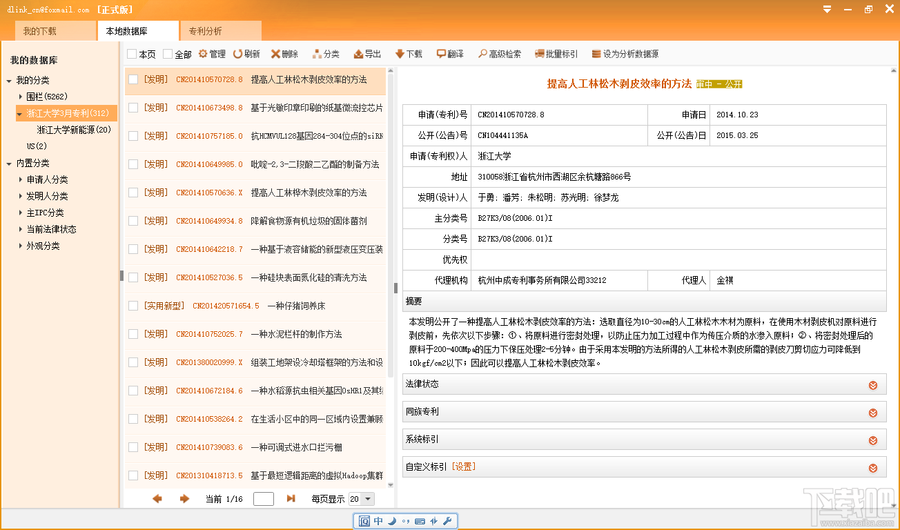Click 设为分析数据源 button

625,54
